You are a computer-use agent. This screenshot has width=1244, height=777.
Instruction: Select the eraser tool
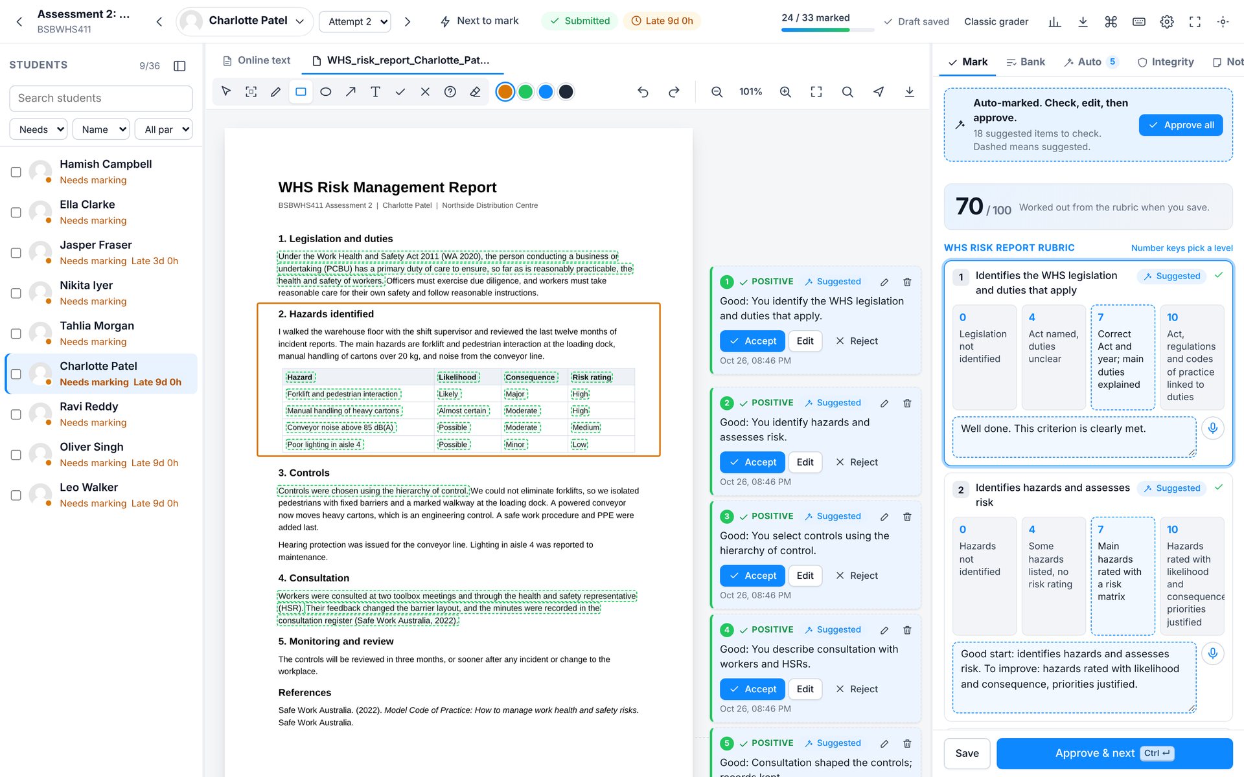click(x=475, y=92)
